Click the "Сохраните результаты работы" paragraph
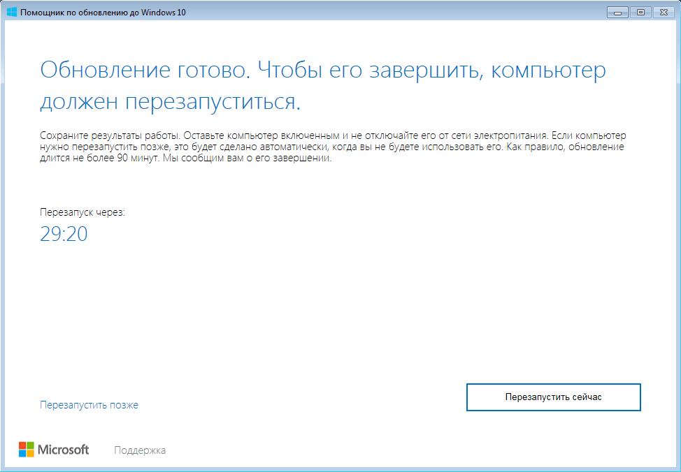 pos(333,147)
